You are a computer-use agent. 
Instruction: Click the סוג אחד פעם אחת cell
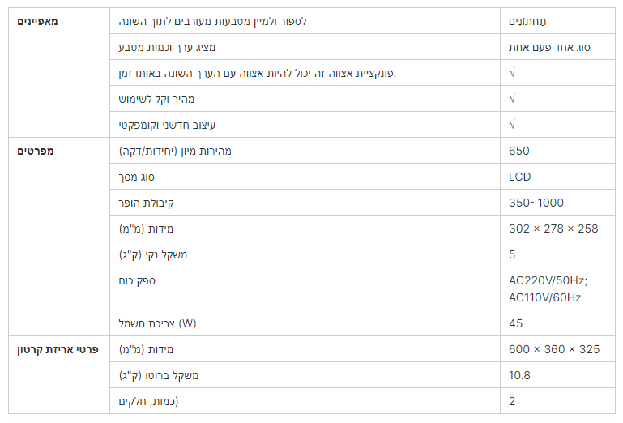pyautogui.click(x=557, y=46)
